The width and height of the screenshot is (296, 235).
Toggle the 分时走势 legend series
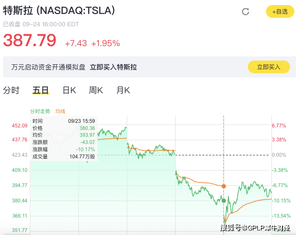(40, 111)
